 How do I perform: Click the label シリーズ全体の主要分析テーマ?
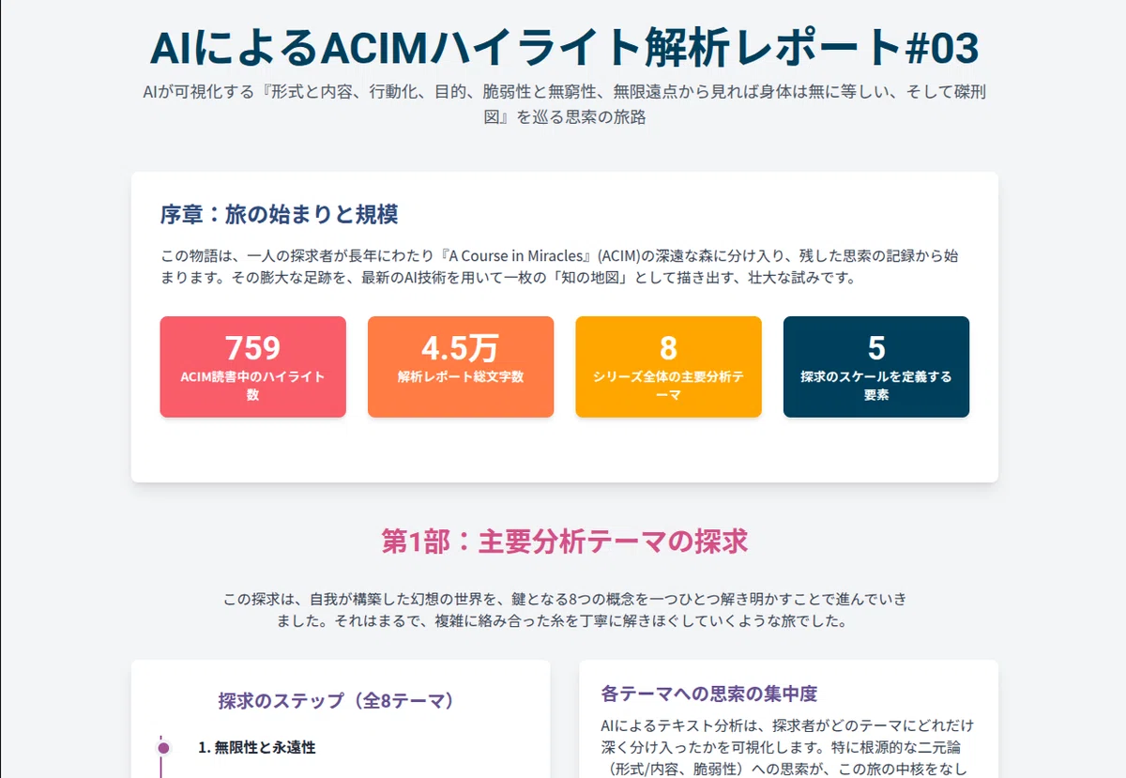click(668, 386)
